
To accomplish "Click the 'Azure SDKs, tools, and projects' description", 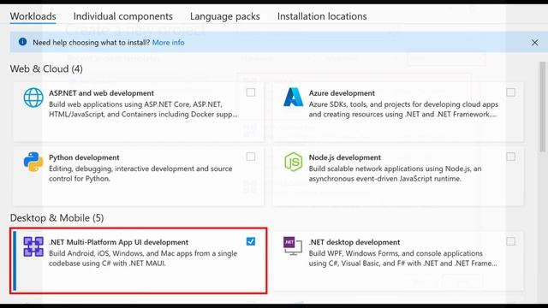I will 403,110.
